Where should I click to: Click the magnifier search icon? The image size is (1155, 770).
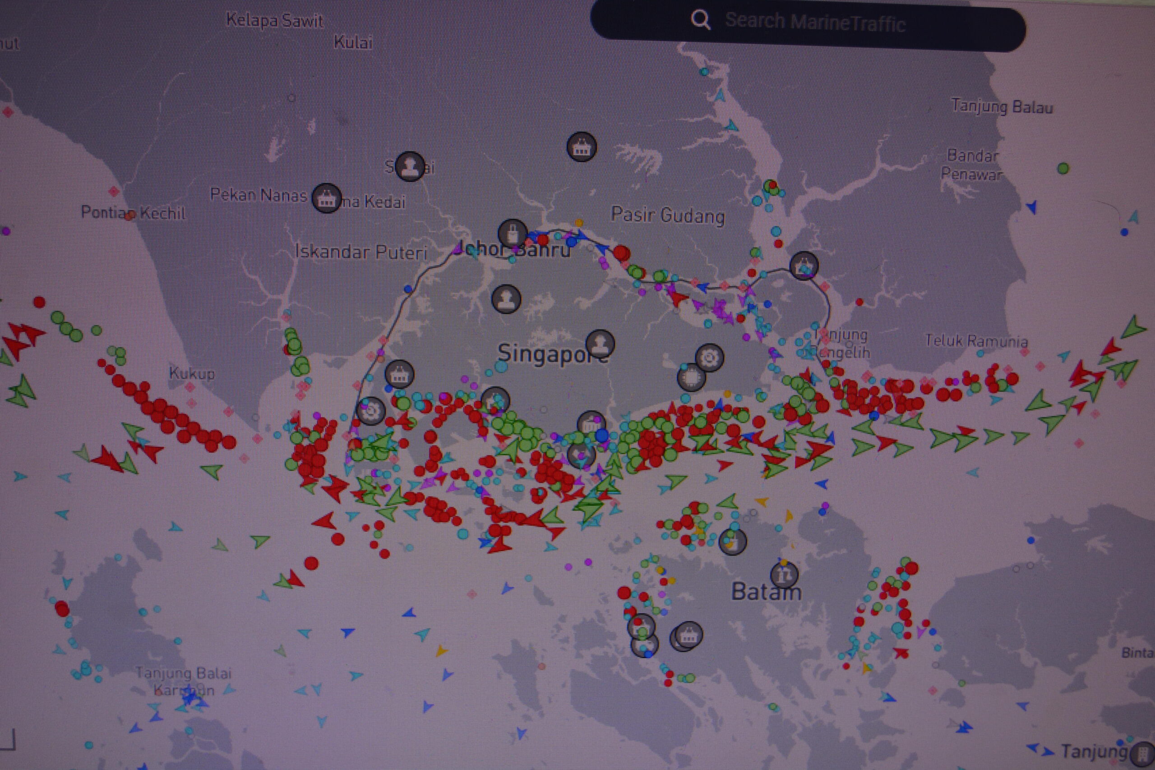tap(700, 20)
